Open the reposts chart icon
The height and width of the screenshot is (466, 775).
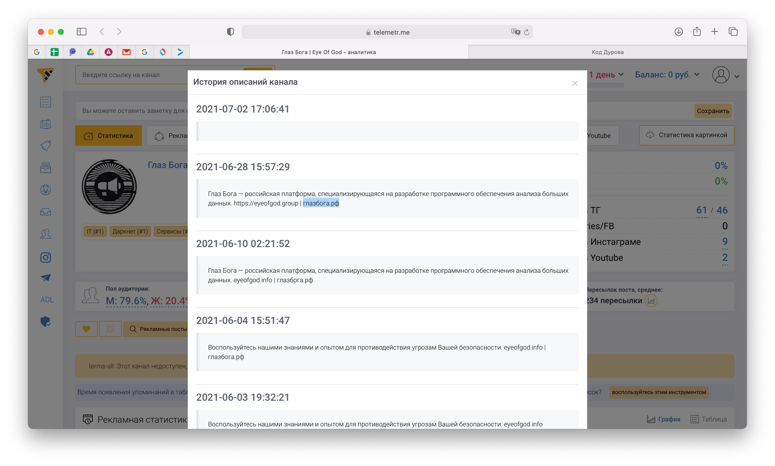coord(651,301)
